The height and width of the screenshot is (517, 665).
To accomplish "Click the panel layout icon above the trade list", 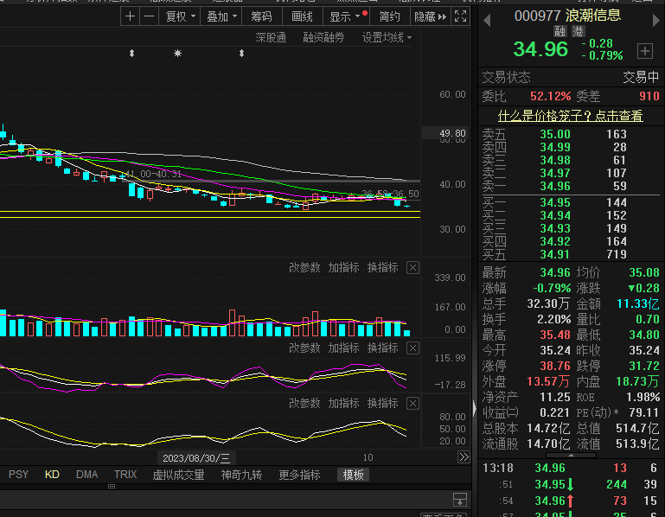I will coord(460,500).
